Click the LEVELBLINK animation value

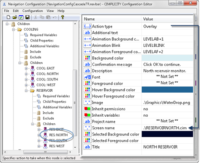(x=154, y=45)
